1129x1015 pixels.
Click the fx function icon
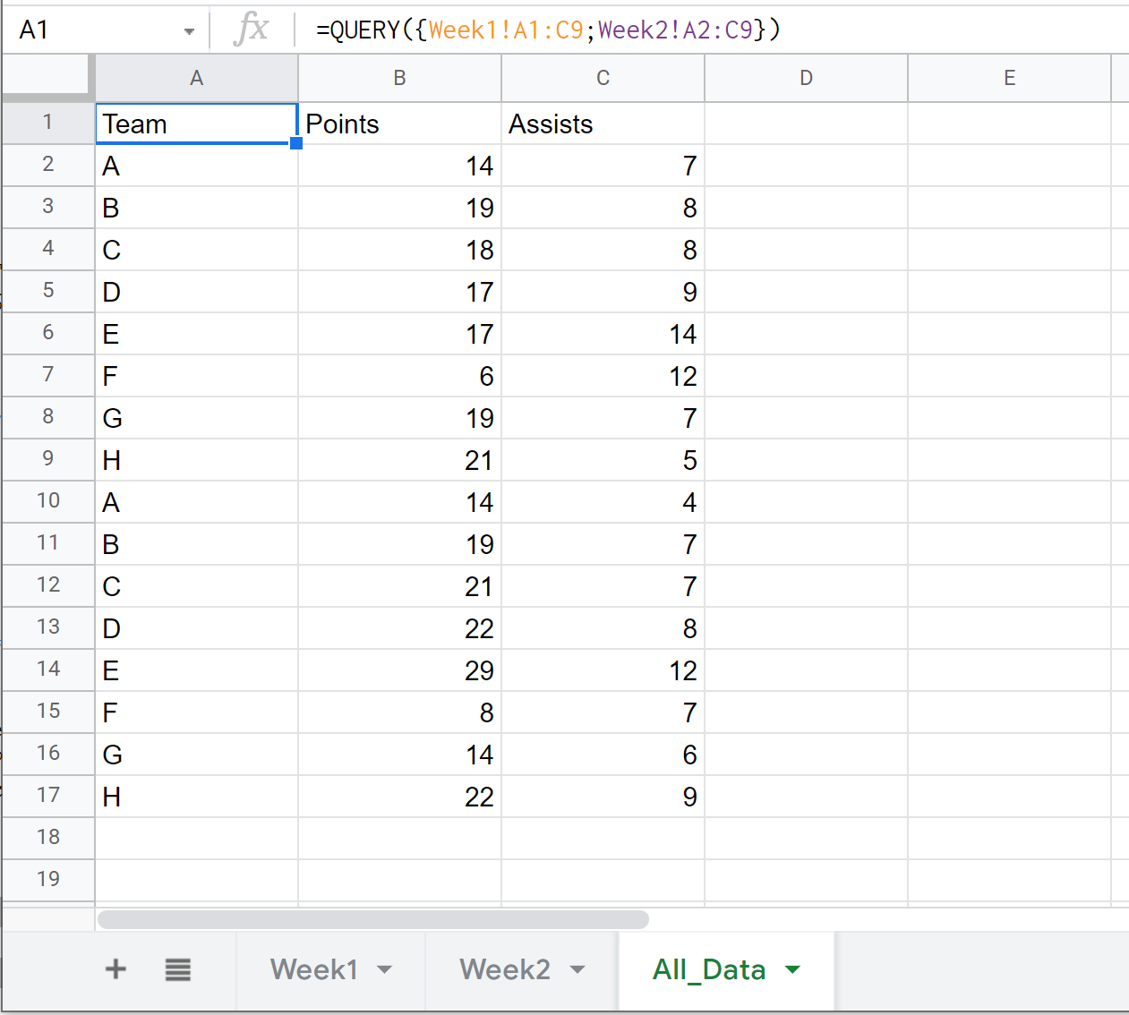pyautogui.click(x=252, y=30)
